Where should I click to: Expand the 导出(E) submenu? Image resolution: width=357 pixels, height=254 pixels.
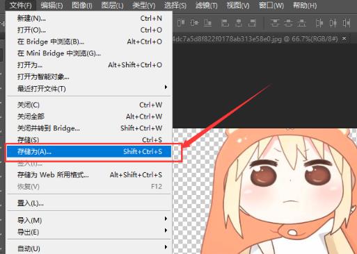166,230
